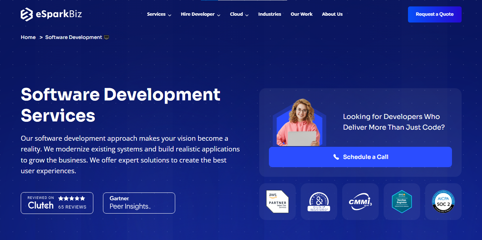Open the AWS DevOps Engineer Professional badge
The height and width of the screenshot is (240, 482).
tap(402, 201)
